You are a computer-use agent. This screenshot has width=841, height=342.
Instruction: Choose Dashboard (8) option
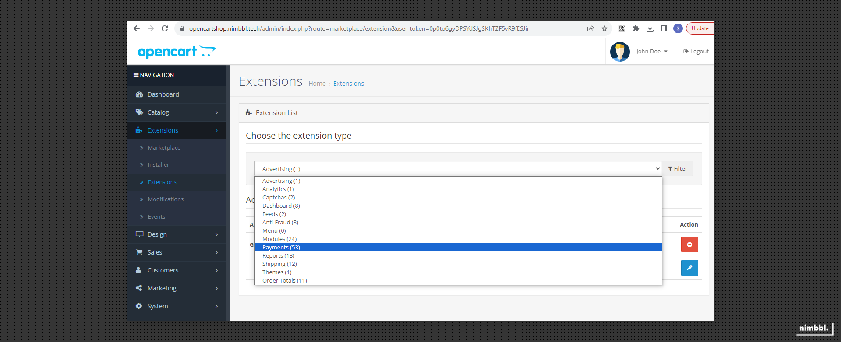(x=458, y=206)
